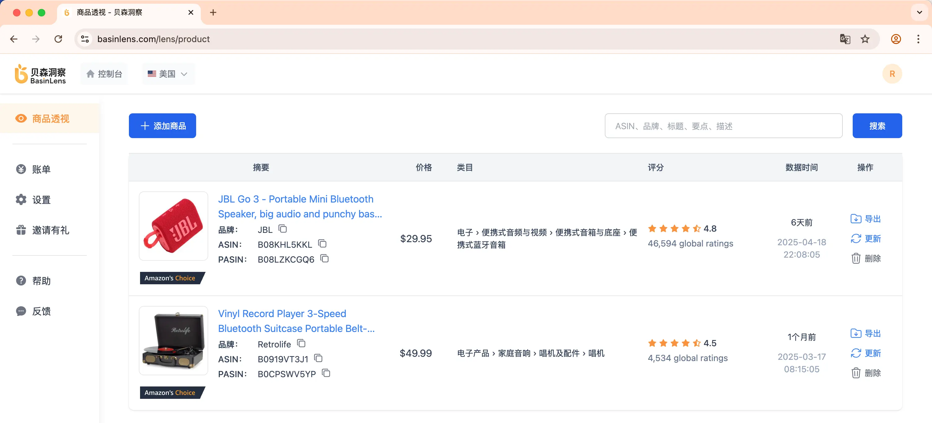Image resolution: width=932 pixels, height=423 pixels.
Task: Expand the Chrome tab search chevron
Action: pos(919,12)
